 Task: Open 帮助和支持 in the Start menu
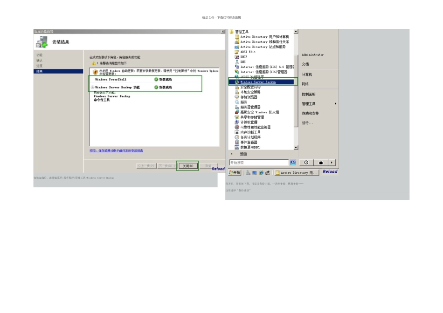point(310,113)
